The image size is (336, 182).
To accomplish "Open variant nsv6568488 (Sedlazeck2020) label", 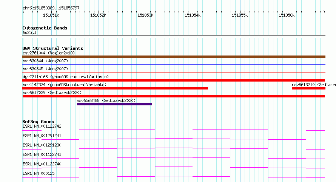I will (106, 100).
